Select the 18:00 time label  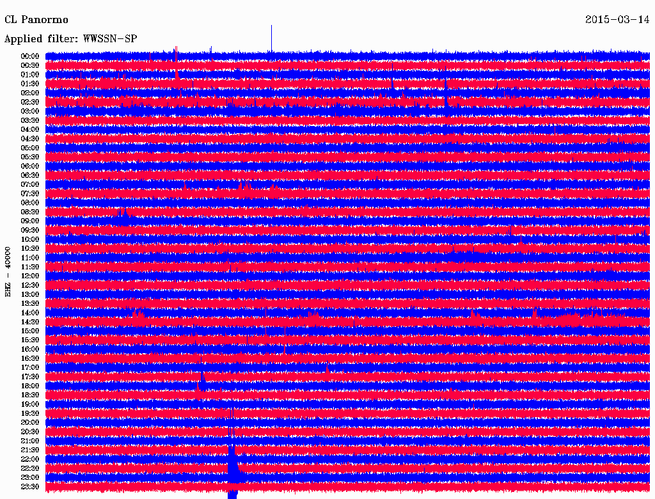30,386
